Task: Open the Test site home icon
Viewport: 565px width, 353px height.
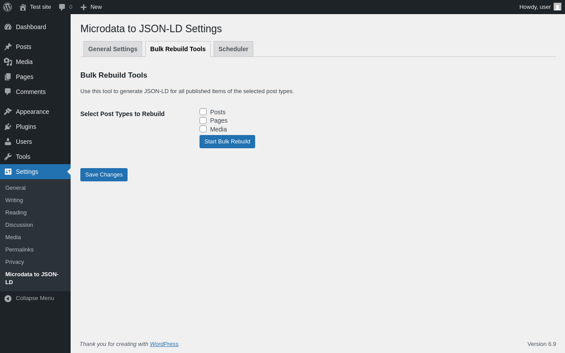Action: [x=23, y=7]
